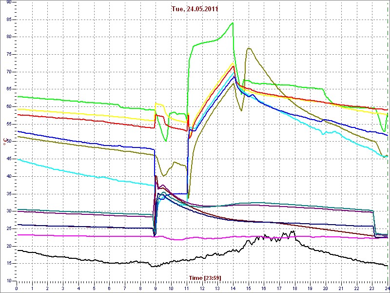The height and width of the screenshot is (293, 390).
Task: Click hour 0 on the time axis
Action: point(17,288)
